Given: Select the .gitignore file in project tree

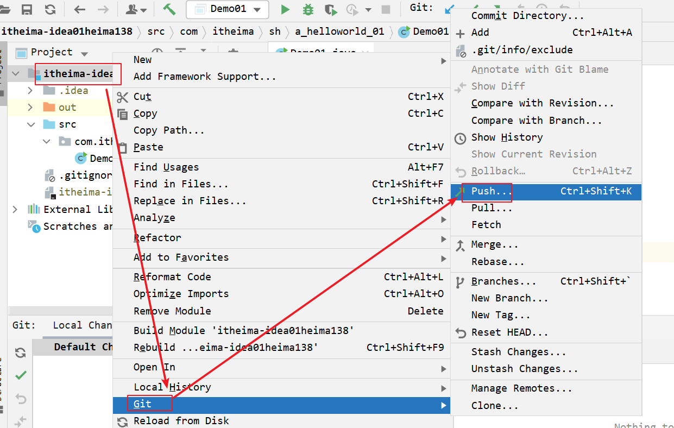Looking at the screenshot, I should coord(85,175).
